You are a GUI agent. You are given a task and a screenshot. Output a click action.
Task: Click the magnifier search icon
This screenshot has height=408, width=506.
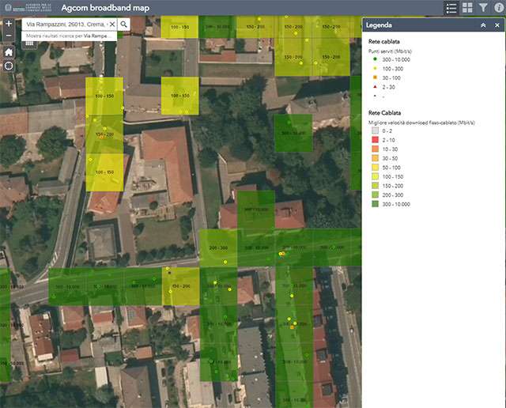[x=124, y=25]
